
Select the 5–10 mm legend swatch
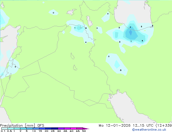coord(30,128)
